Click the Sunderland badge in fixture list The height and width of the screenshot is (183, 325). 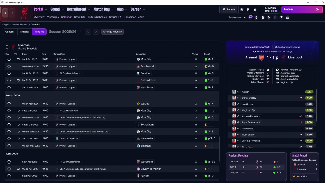(x=138, y=66)
